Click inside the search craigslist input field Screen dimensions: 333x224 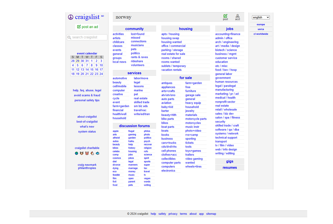(89, 37)
